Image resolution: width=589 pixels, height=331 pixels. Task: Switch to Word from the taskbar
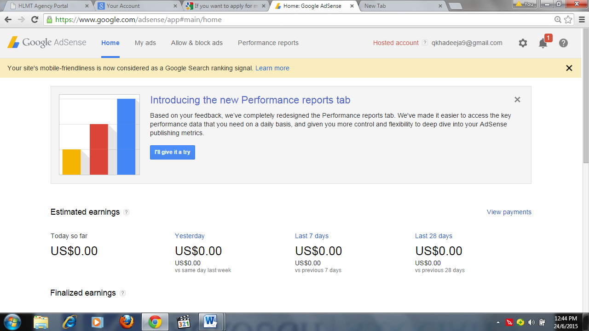click(x=211, y=322)
